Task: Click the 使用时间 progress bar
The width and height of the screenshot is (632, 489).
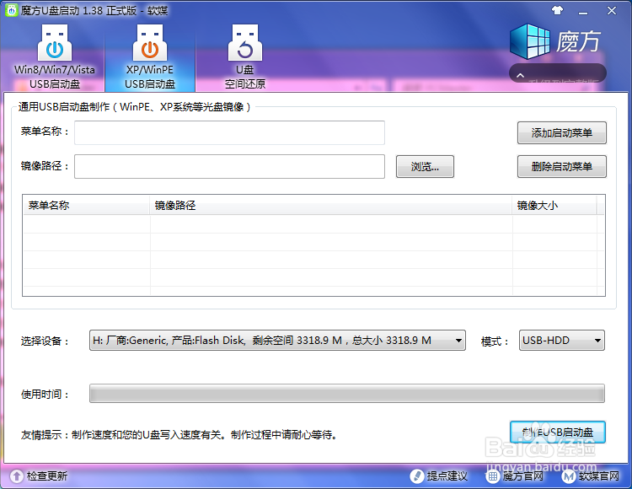Action: (347, 394)
